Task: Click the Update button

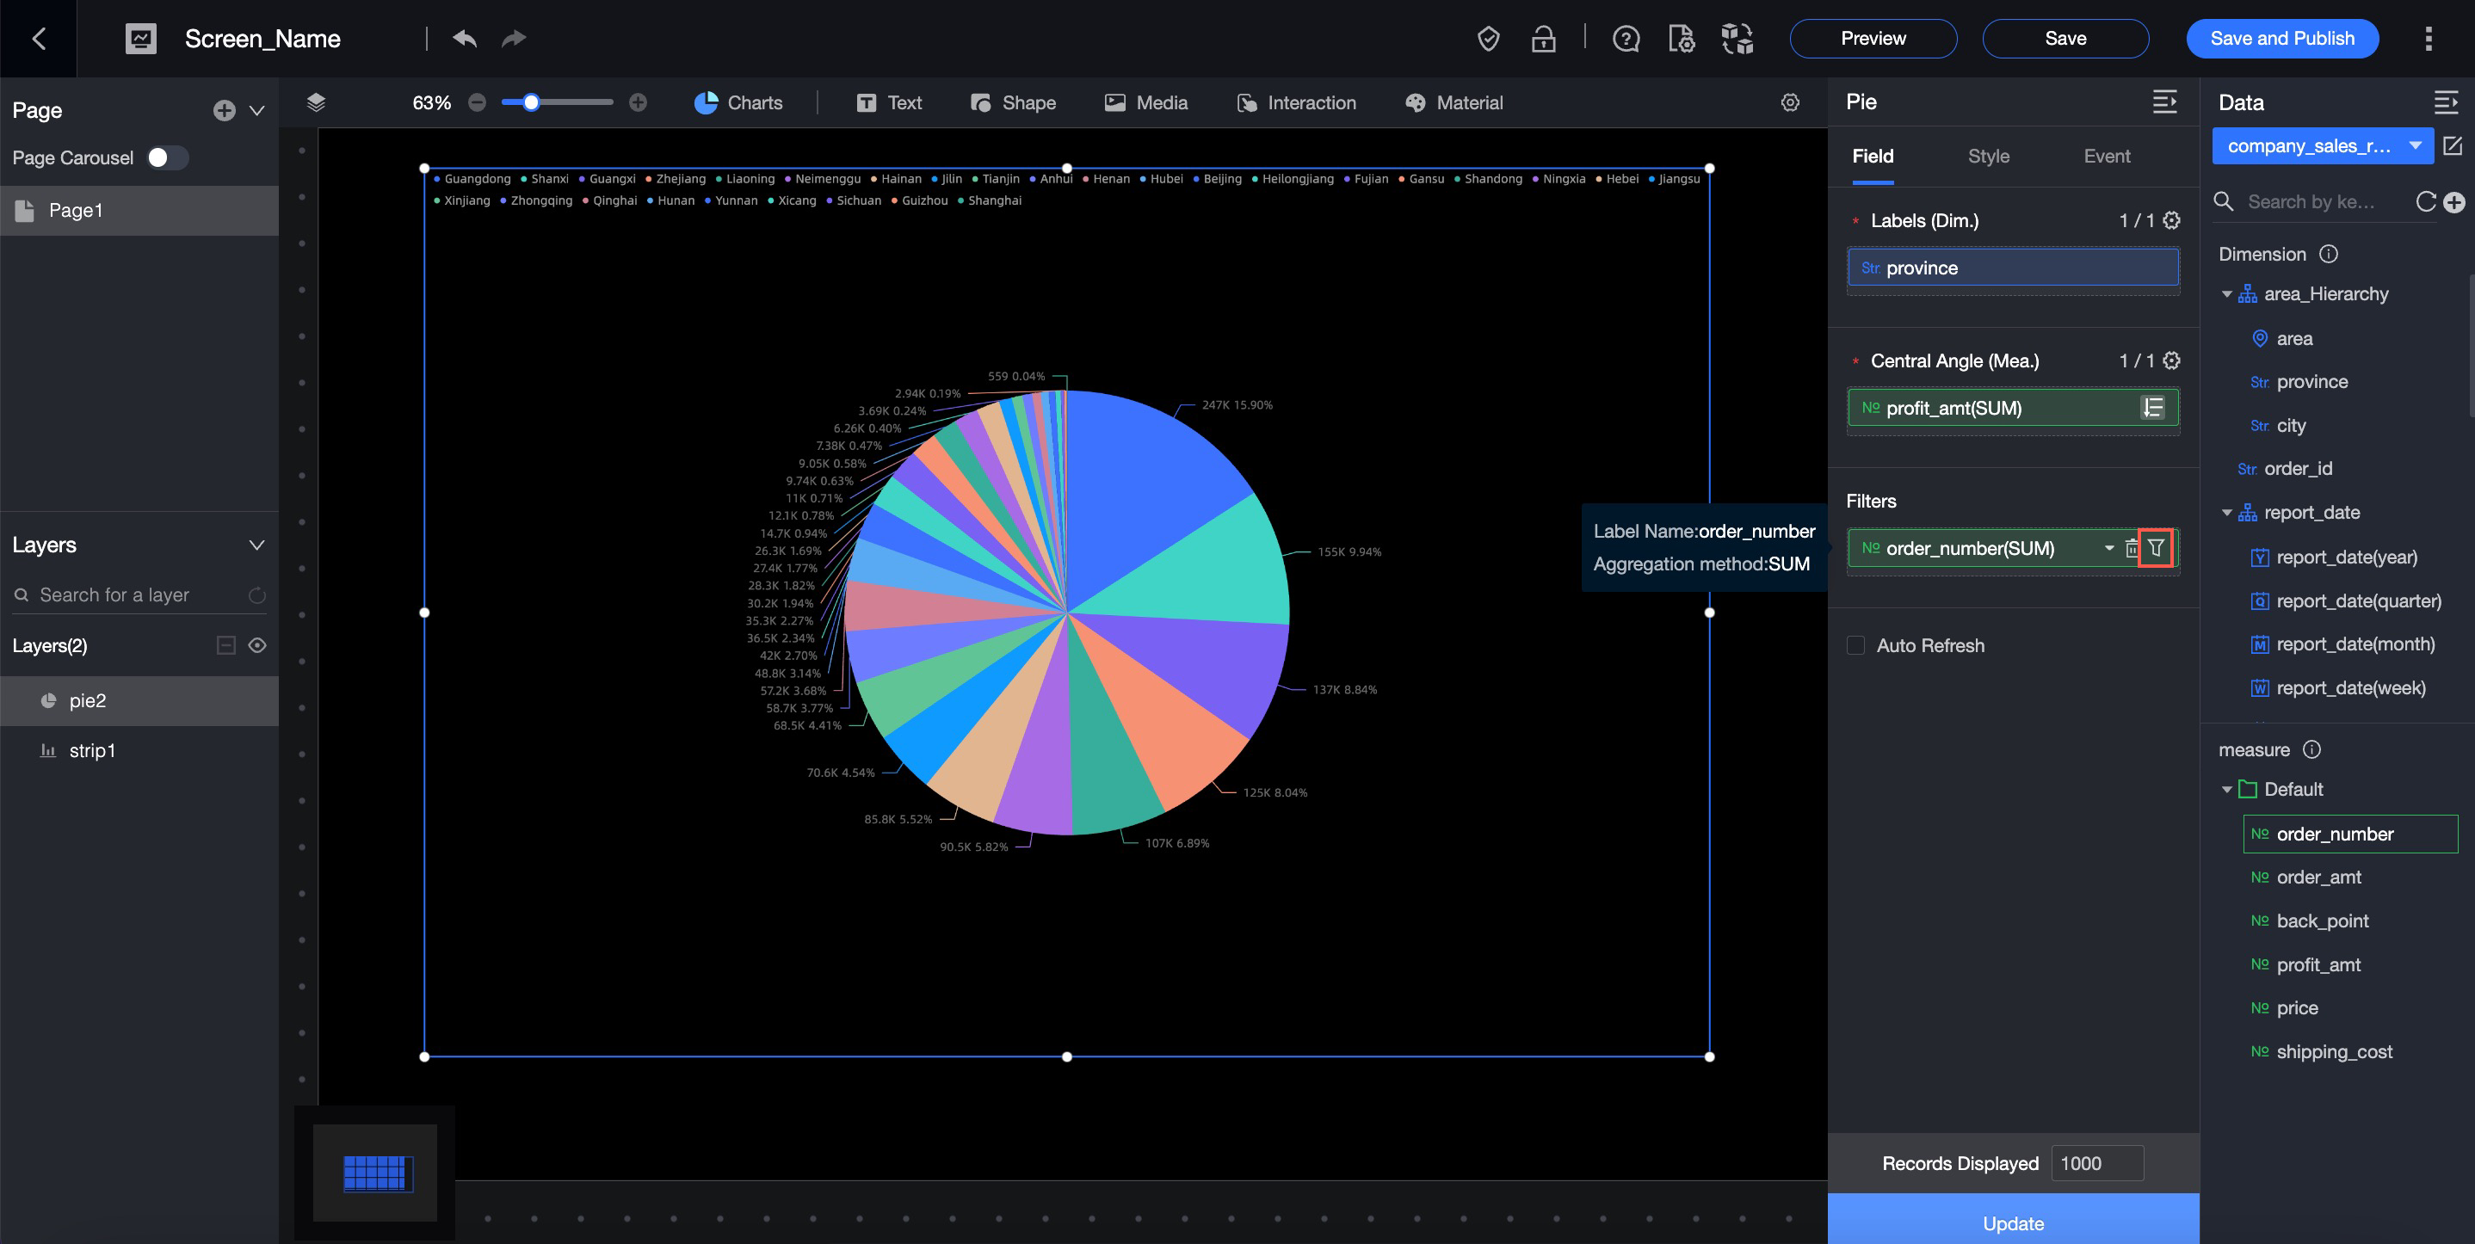Action: click(2013, 1222)
